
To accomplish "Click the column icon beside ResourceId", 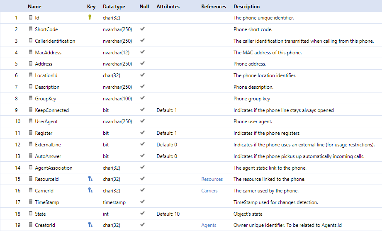I will coord(30,179).
